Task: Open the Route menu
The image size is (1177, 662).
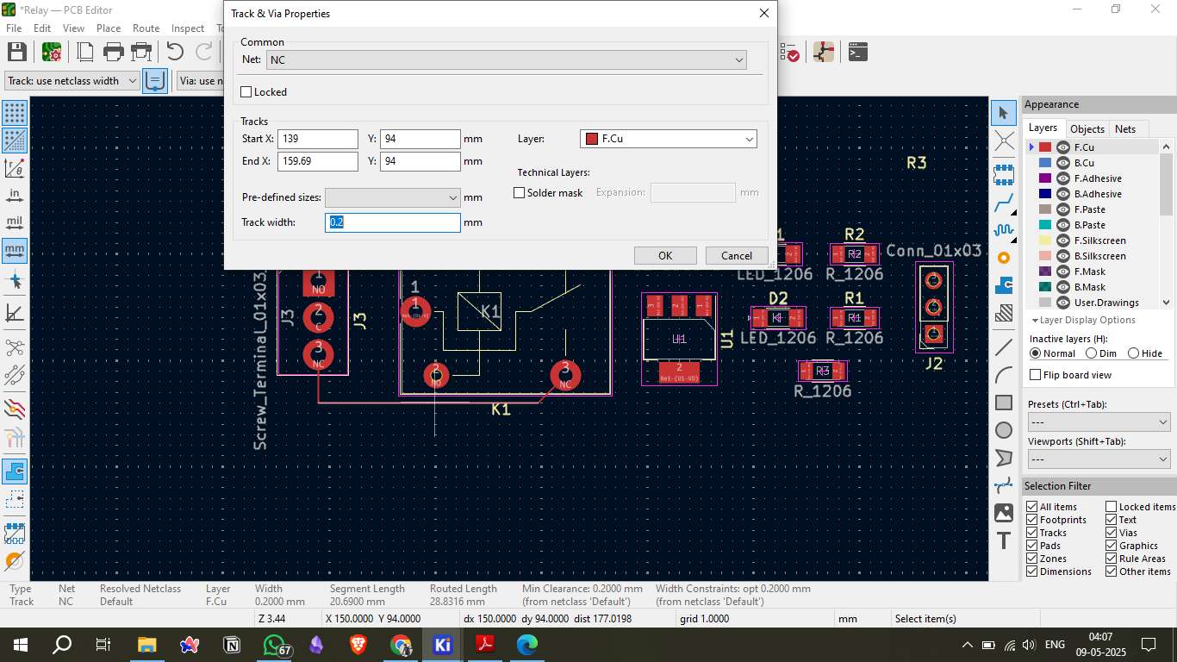Action: pyautogui.click(x=146, y=28)
